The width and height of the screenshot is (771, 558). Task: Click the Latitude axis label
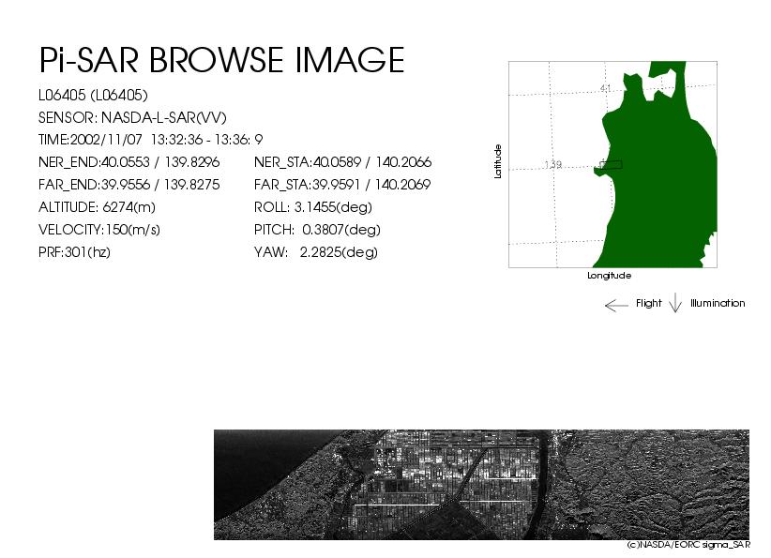[x=498, y=161]
